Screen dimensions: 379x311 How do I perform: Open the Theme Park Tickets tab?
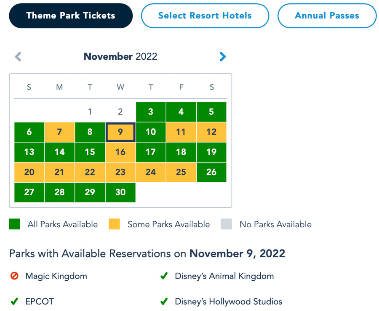pyautogui.click(x=71, y=16)
